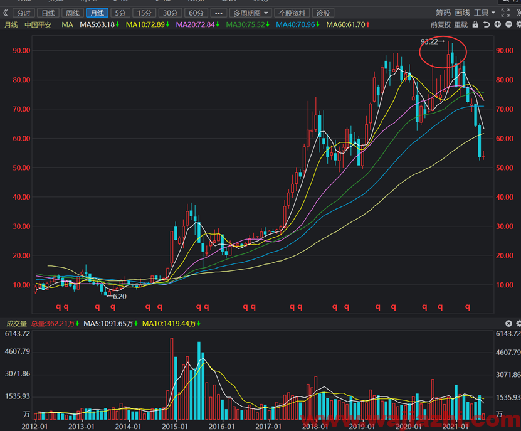This screenshot has height=431, width=521.
Task: Switch to the 15分 chart period
Action: tap(144, 13)
